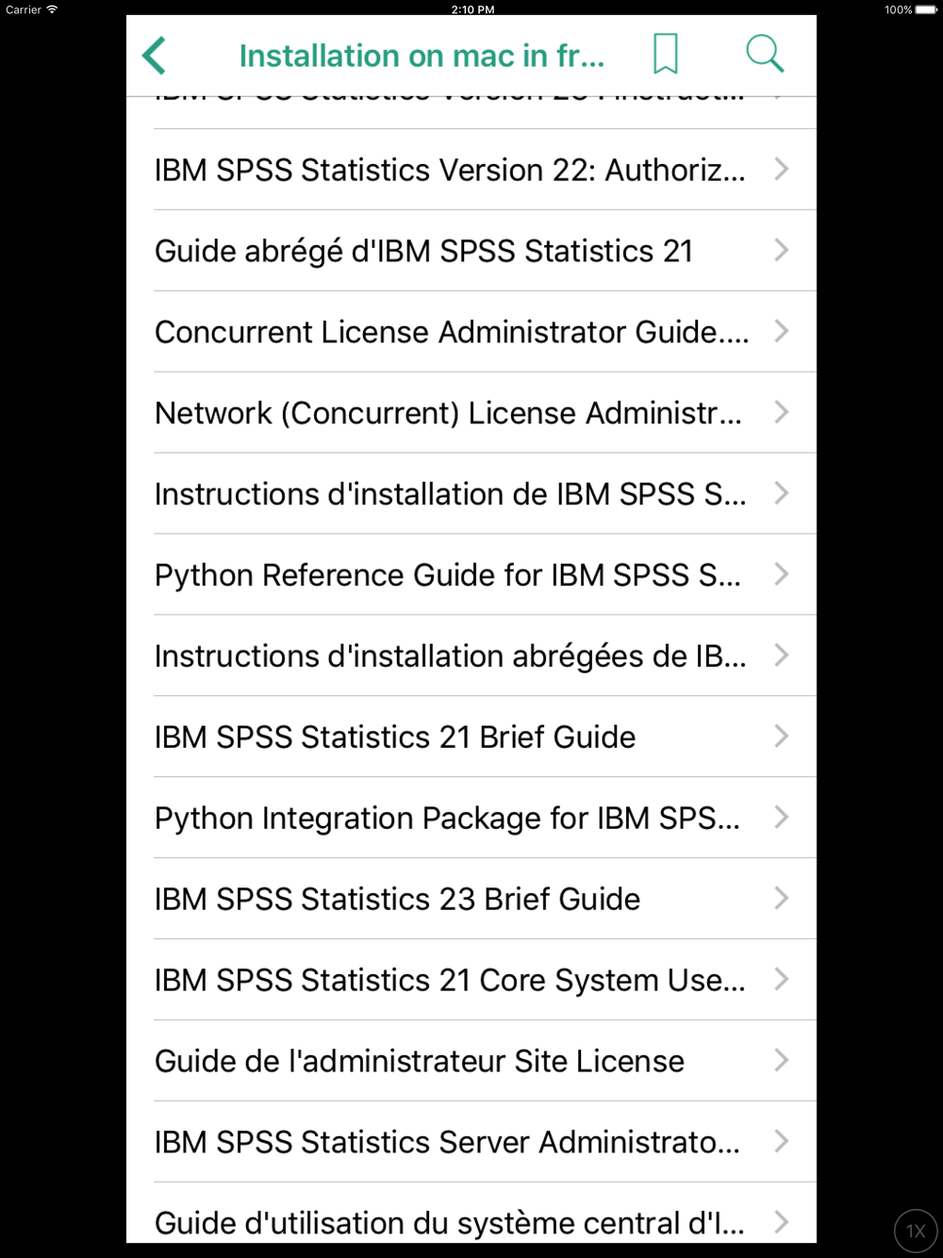The width and height of the screenshot is (943, 1258).
Task: Tap chevron on Concurrent License Administrator Guide row
Action: point(782,331)
